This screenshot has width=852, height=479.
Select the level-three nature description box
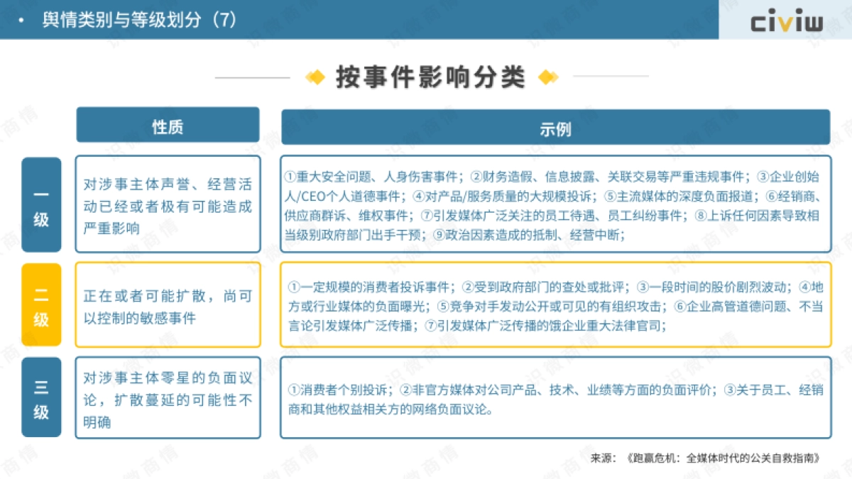(x=167, y=397)
